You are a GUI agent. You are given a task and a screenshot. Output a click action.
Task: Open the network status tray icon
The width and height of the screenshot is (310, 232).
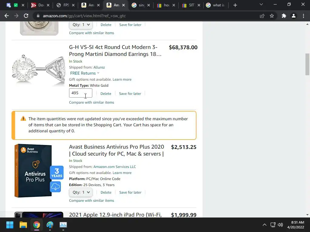point(273,225)
